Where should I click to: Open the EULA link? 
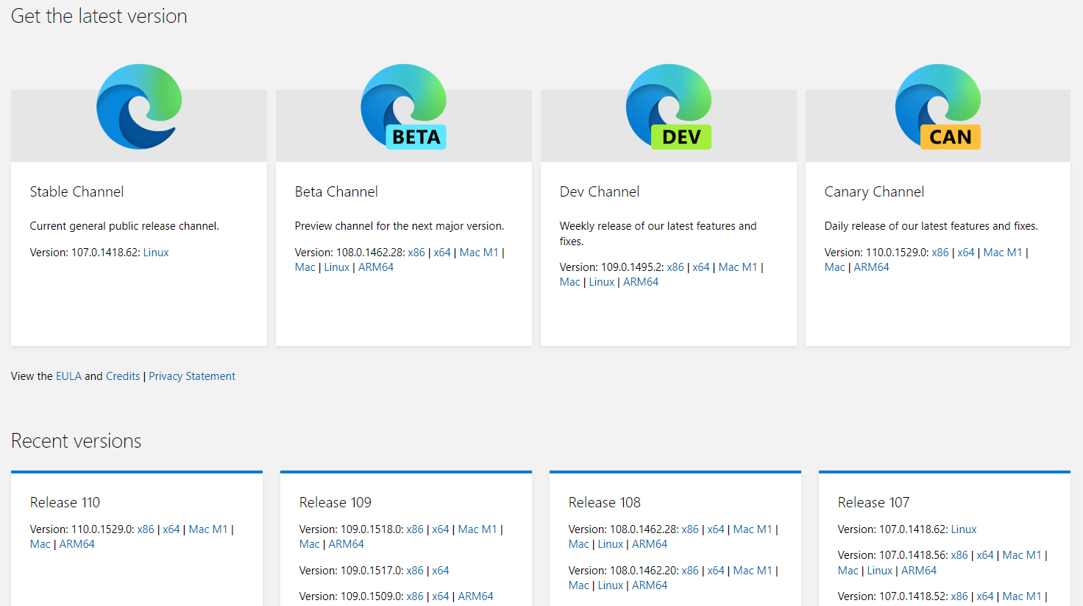point(68,376)
